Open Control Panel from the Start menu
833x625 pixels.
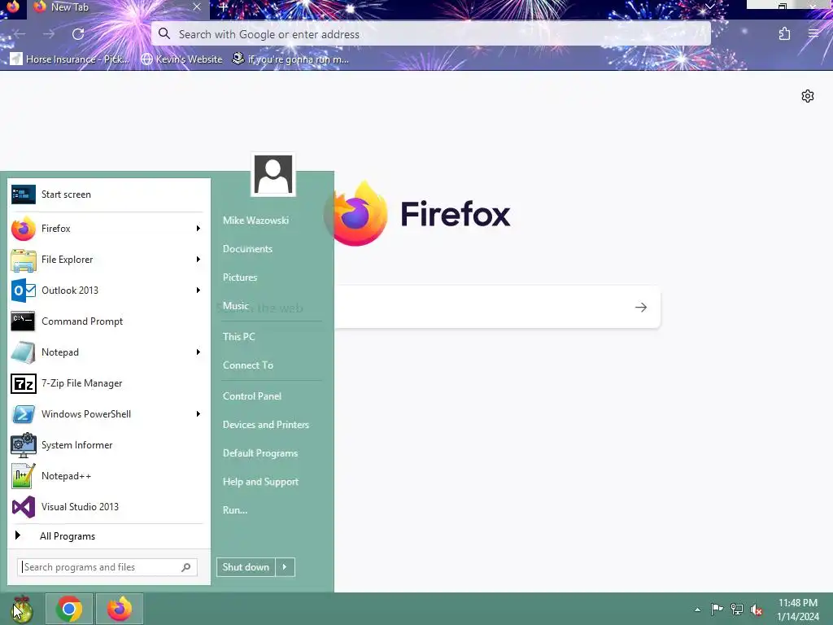coord(252,396)
